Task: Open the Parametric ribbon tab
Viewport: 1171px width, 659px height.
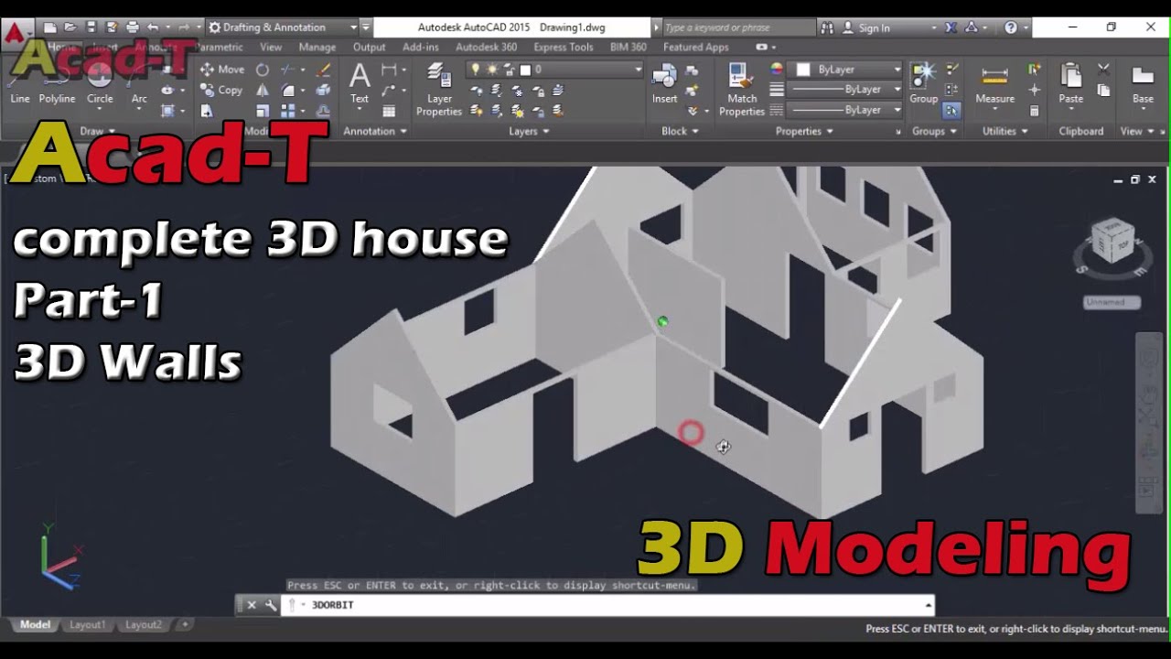Action: (x=220, y=47)
